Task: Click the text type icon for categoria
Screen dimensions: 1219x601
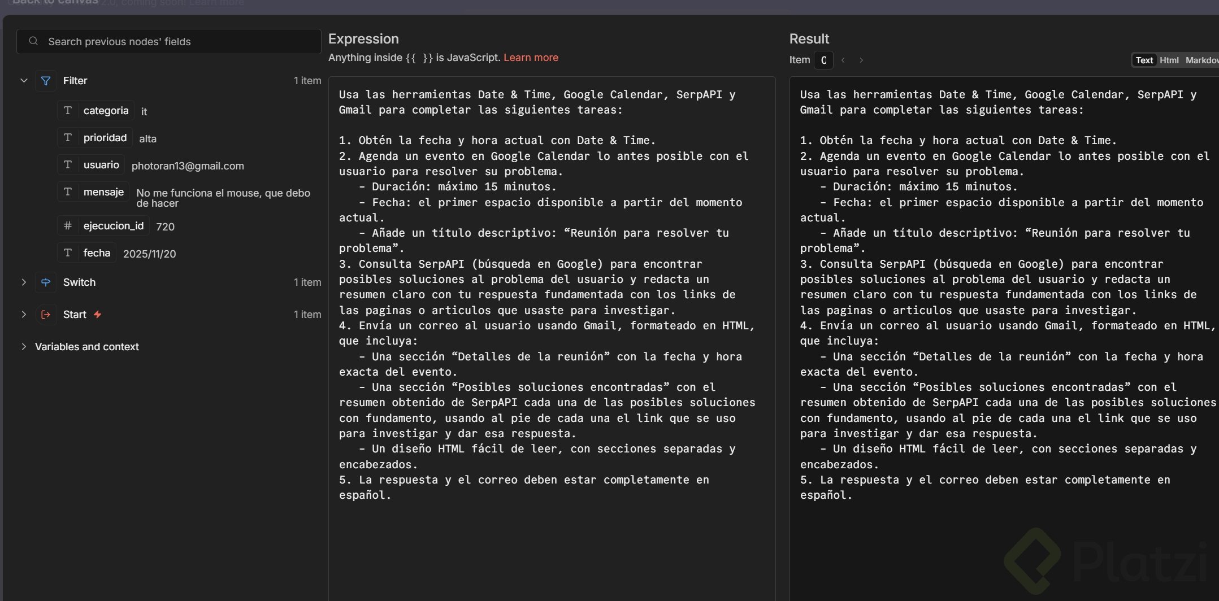Action: click(x=68, y=111)
